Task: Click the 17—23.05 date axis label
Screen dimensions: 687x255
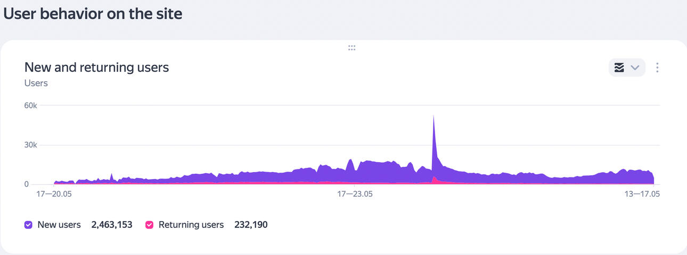Action: coord(355,194)
